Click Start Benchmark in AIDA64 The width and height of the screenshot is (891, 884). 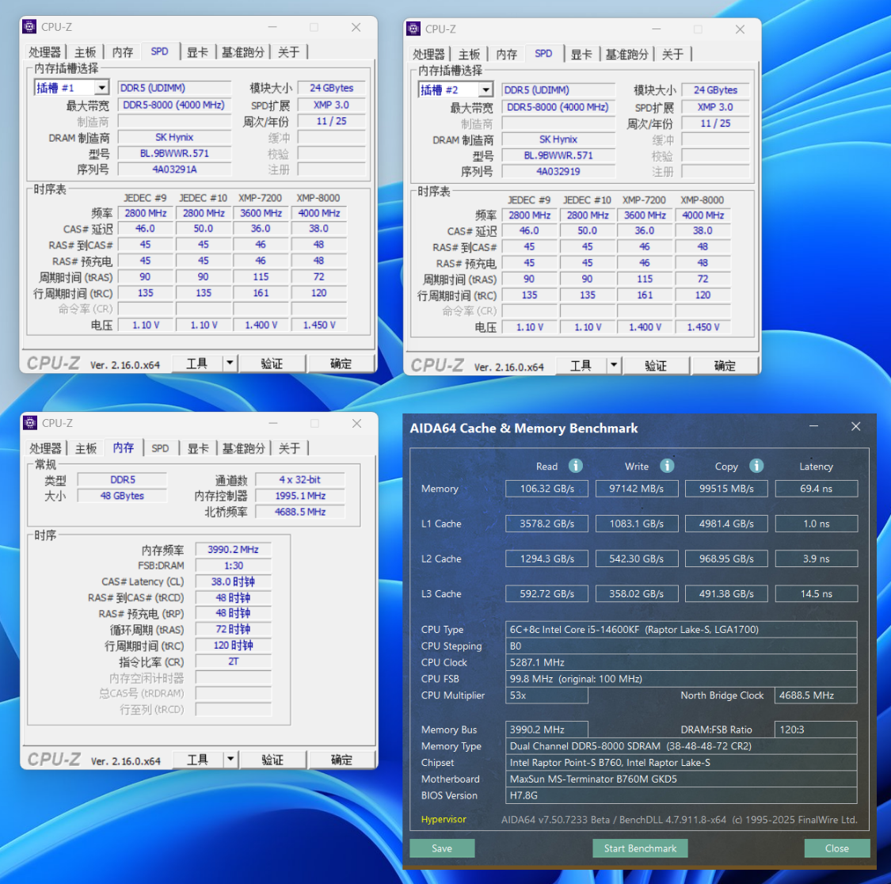(640, 848)
